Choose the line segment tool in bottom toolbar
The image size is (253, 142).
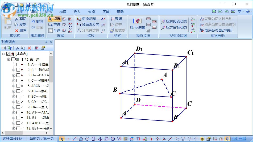tap(74, 139)
